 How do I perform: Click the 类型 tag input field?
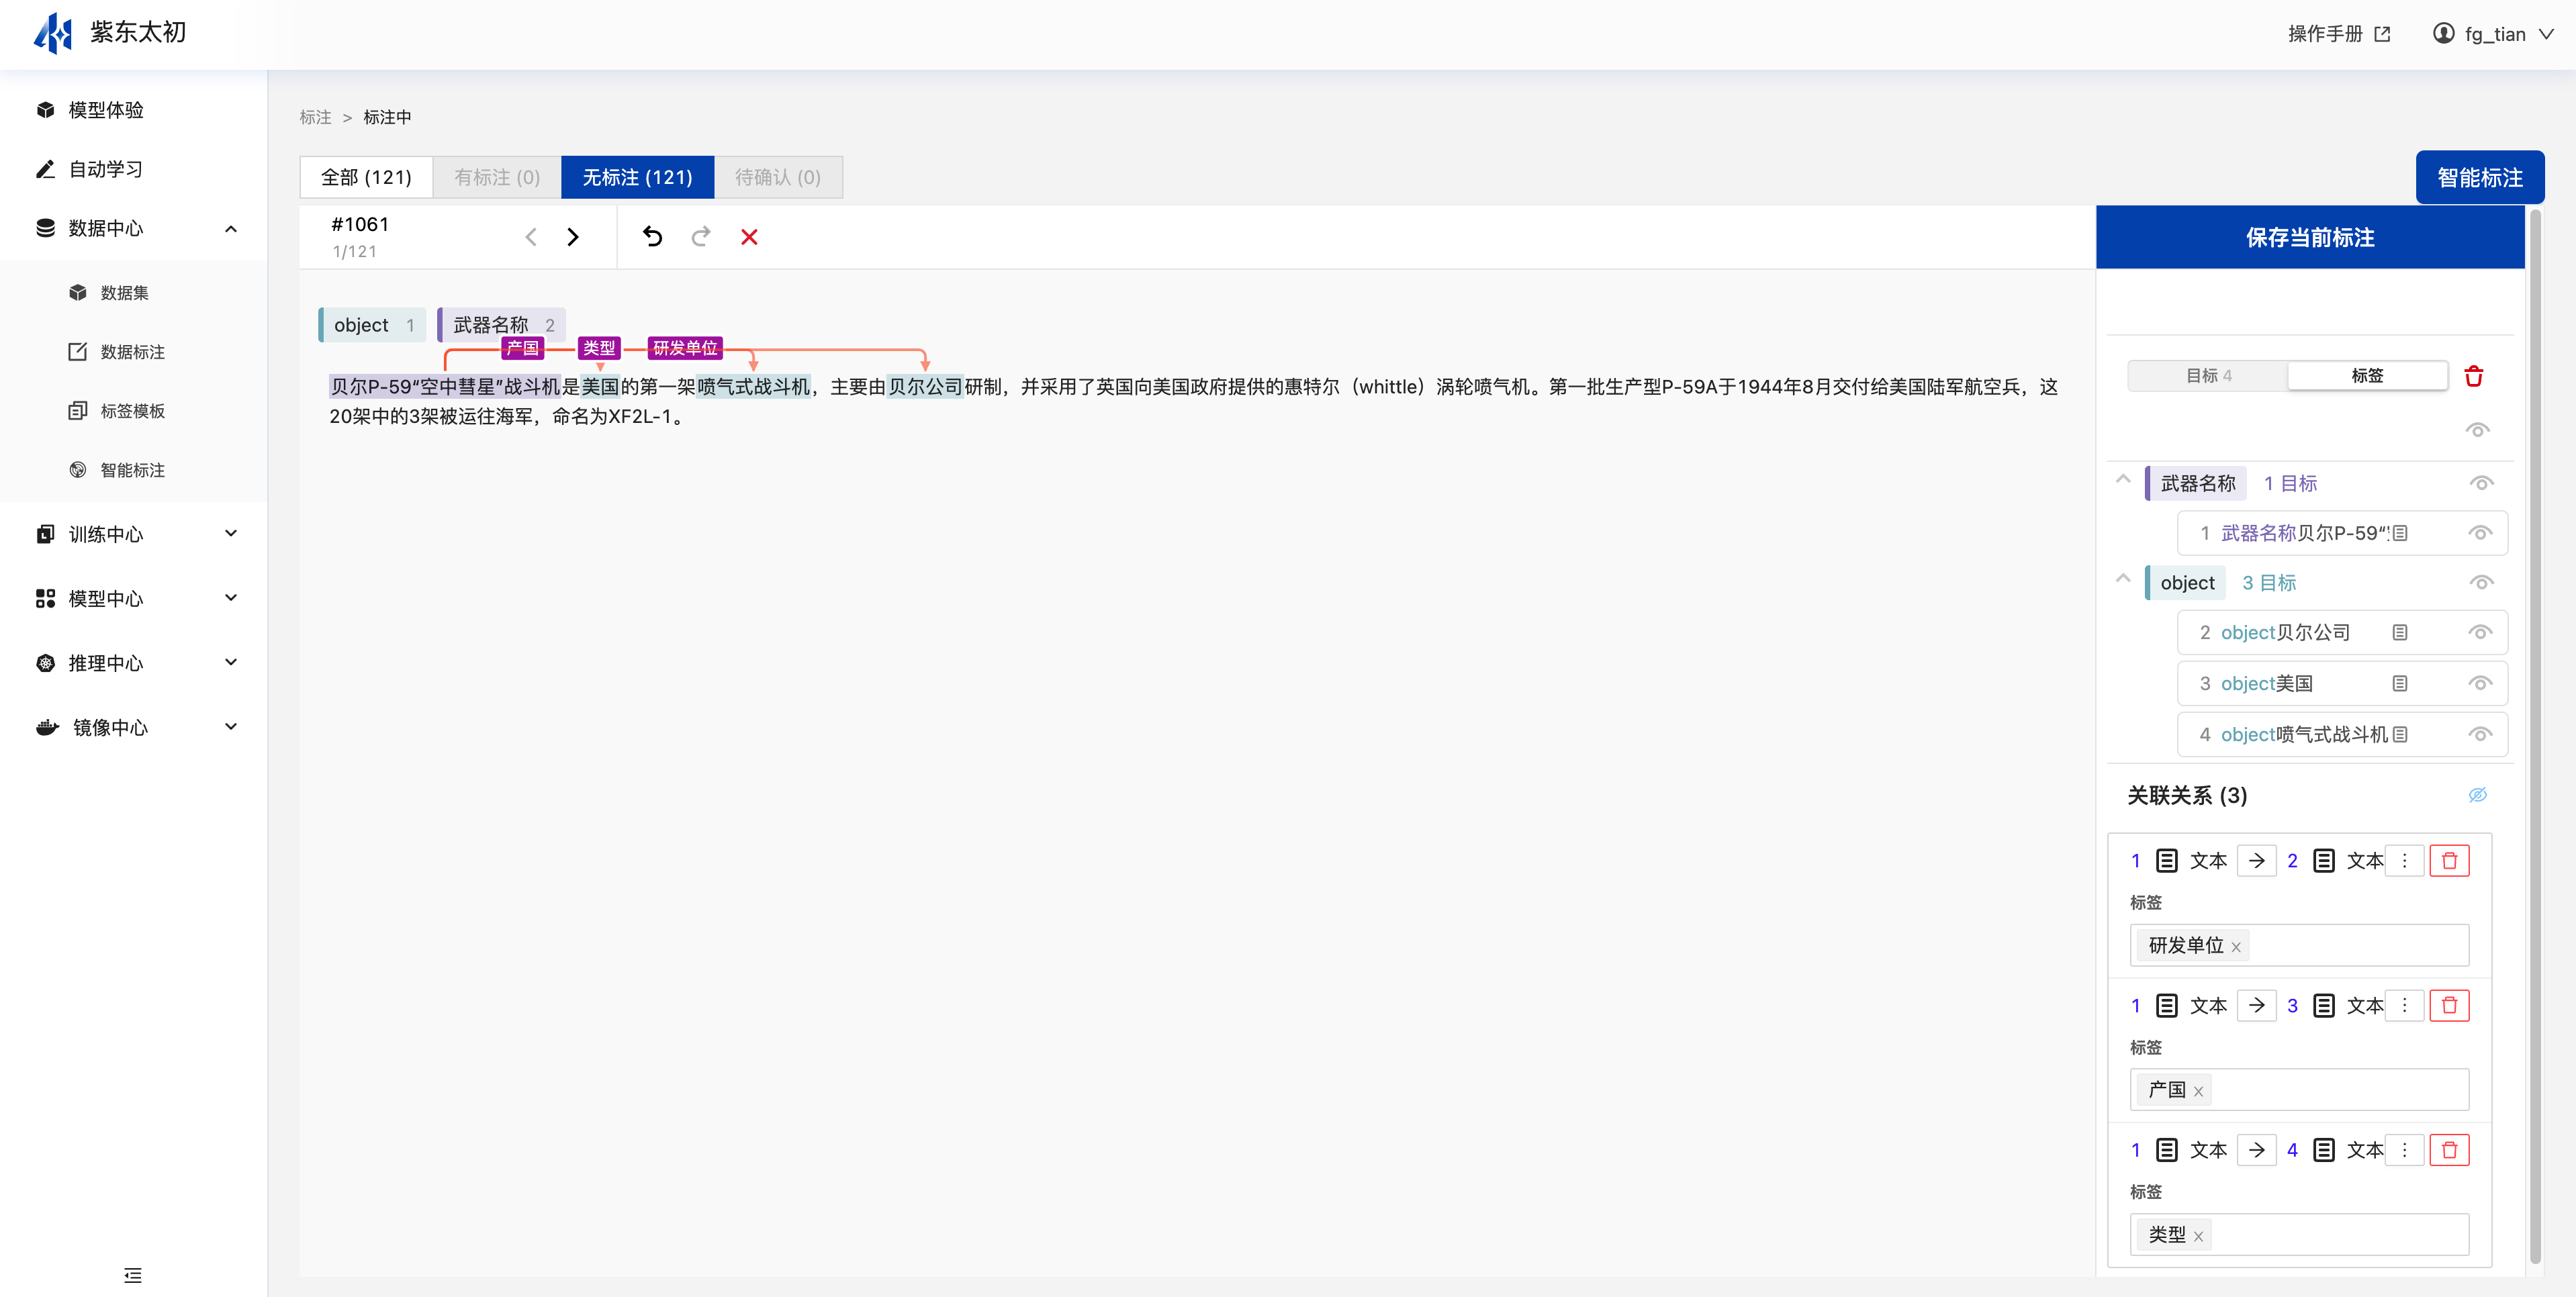click(2299, 1235)
